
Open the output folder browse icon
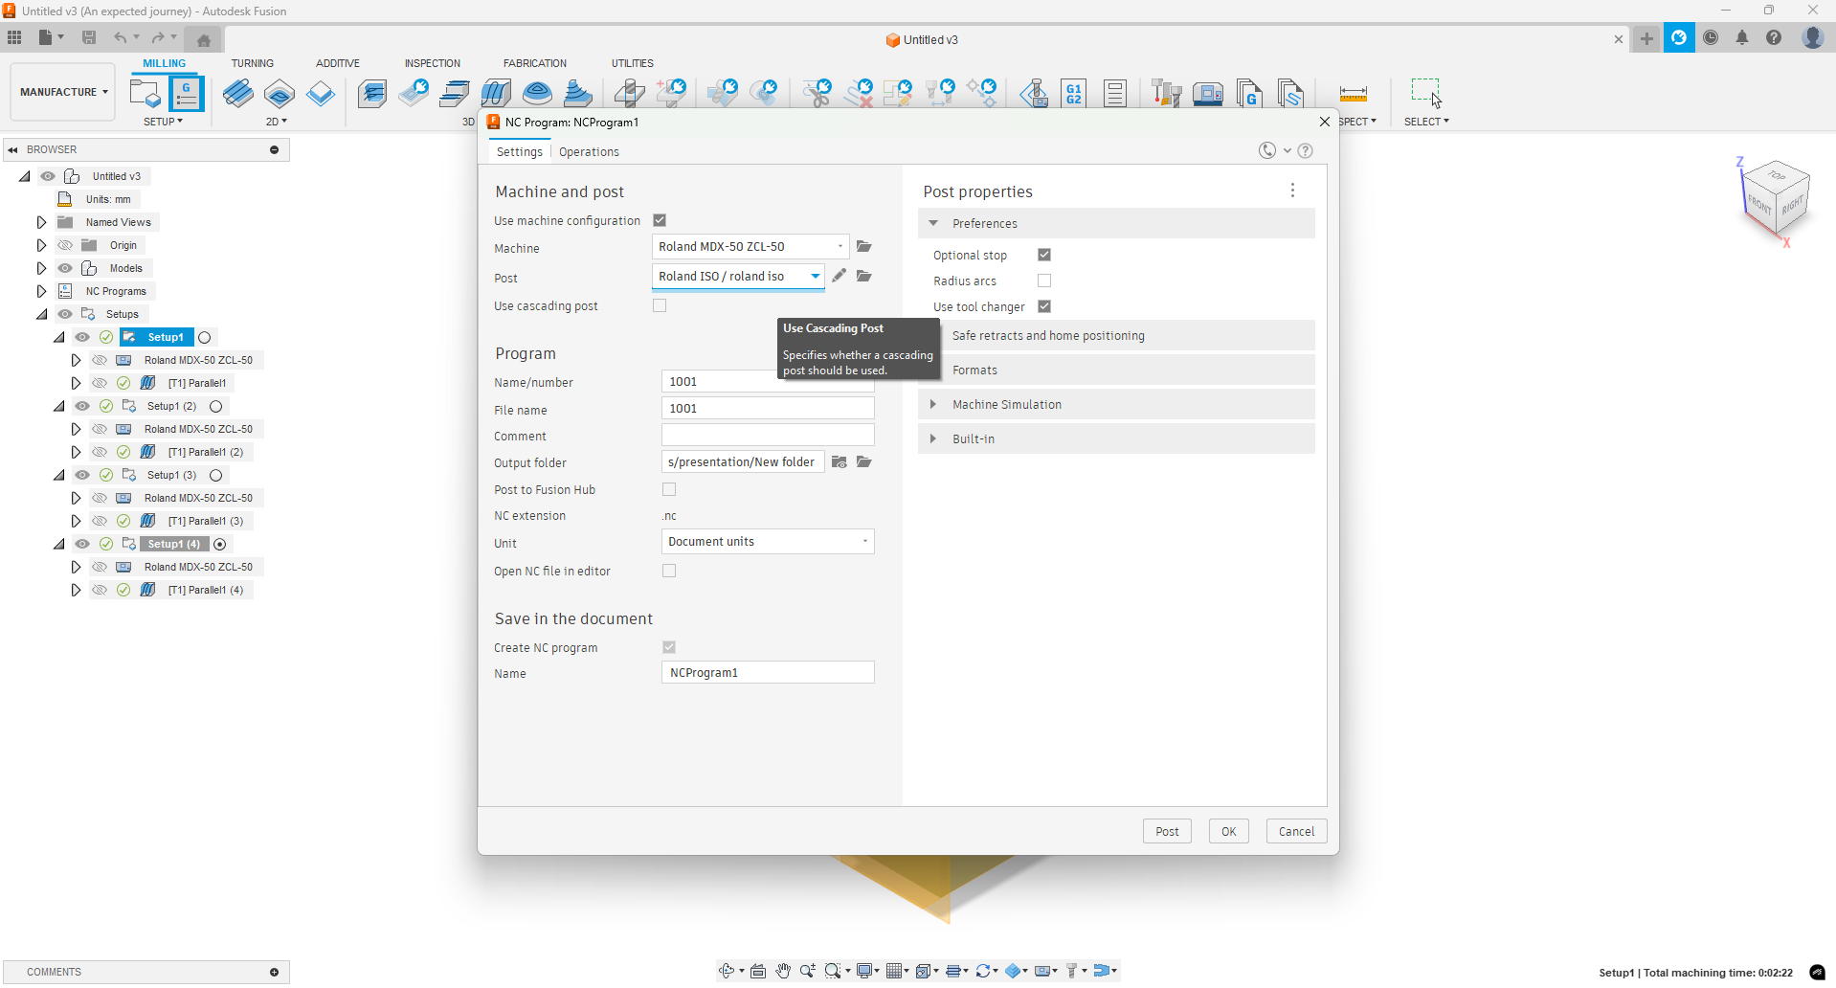864,461
